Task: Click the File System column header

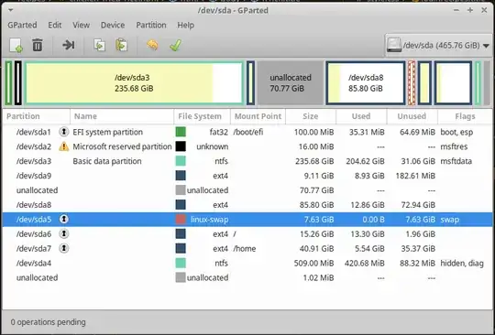Action: coord(202,116)
